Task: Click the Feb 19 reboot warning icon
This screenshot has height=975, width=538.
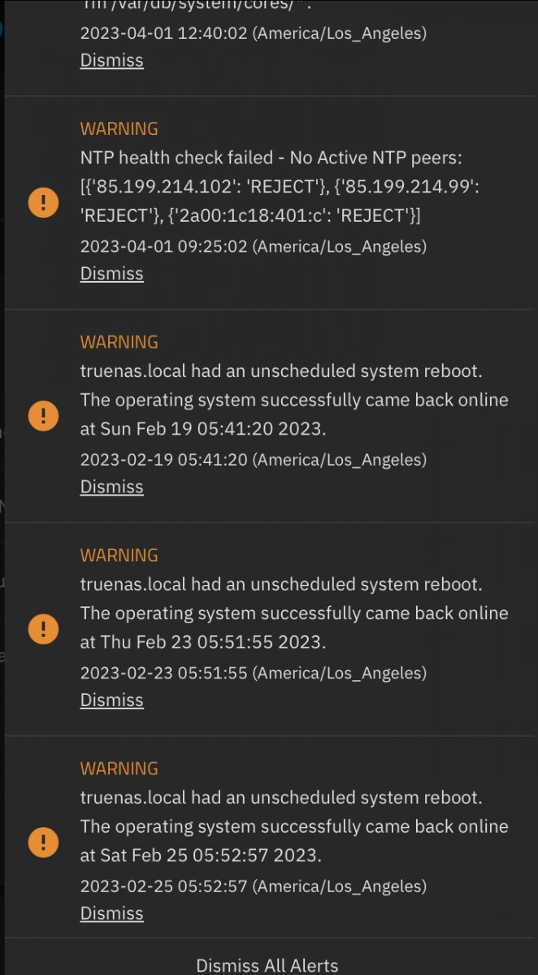Action: (x=43, y=416)
